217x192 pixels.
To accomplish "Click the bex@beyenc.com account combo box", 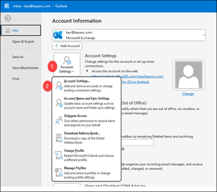I will coord(129,35).
